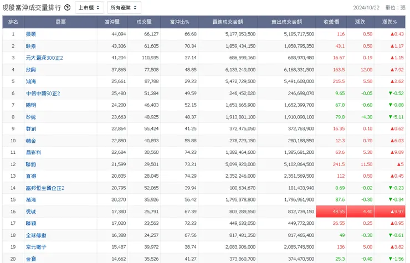Click the highlighted 48.55 closing price cell
Viewport: 410px width, 263px height.
click(331, 212)
